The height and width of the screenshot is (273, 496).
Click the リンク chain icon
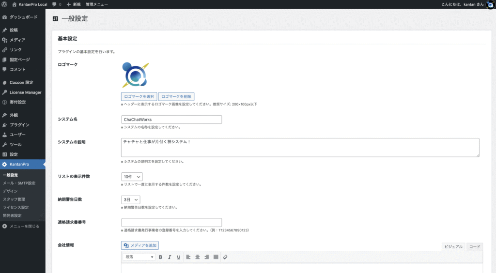(4, 49)
